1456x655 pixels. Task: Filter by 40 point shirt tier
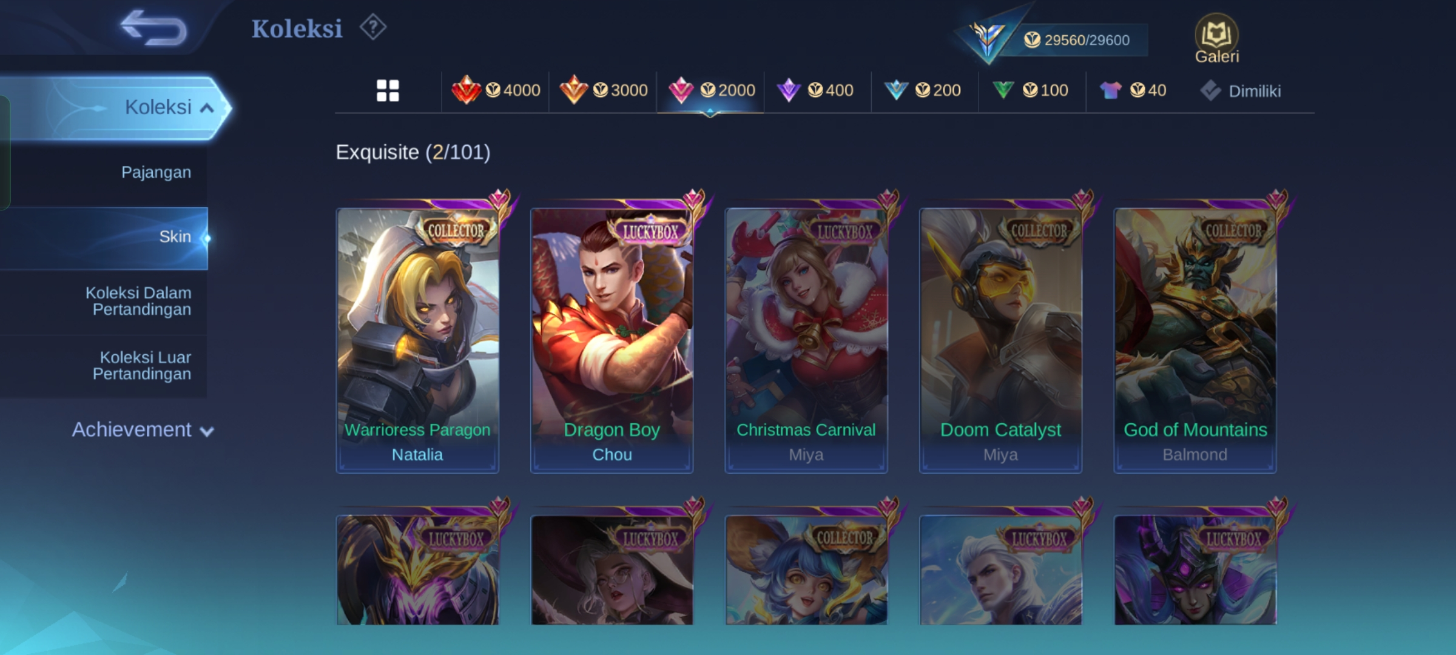1133,90
